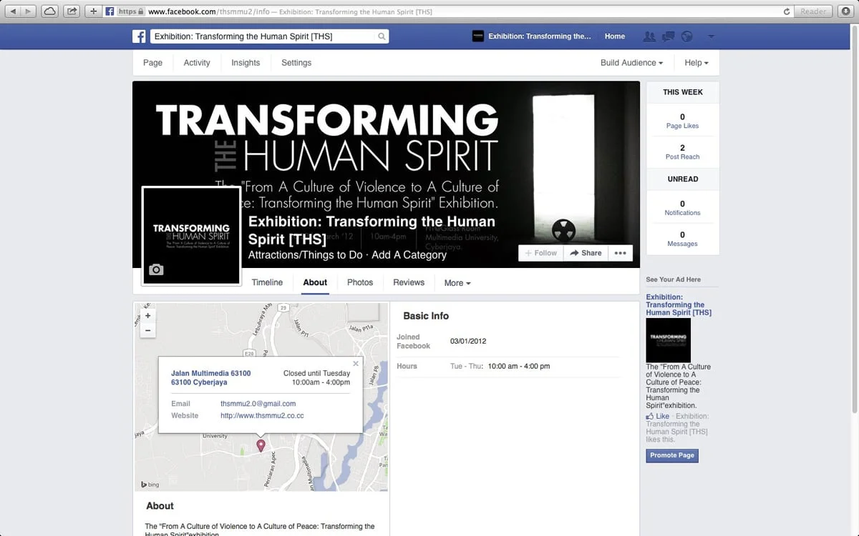
Task: Switch to the Page admin tab
Action: pos(152,63)
